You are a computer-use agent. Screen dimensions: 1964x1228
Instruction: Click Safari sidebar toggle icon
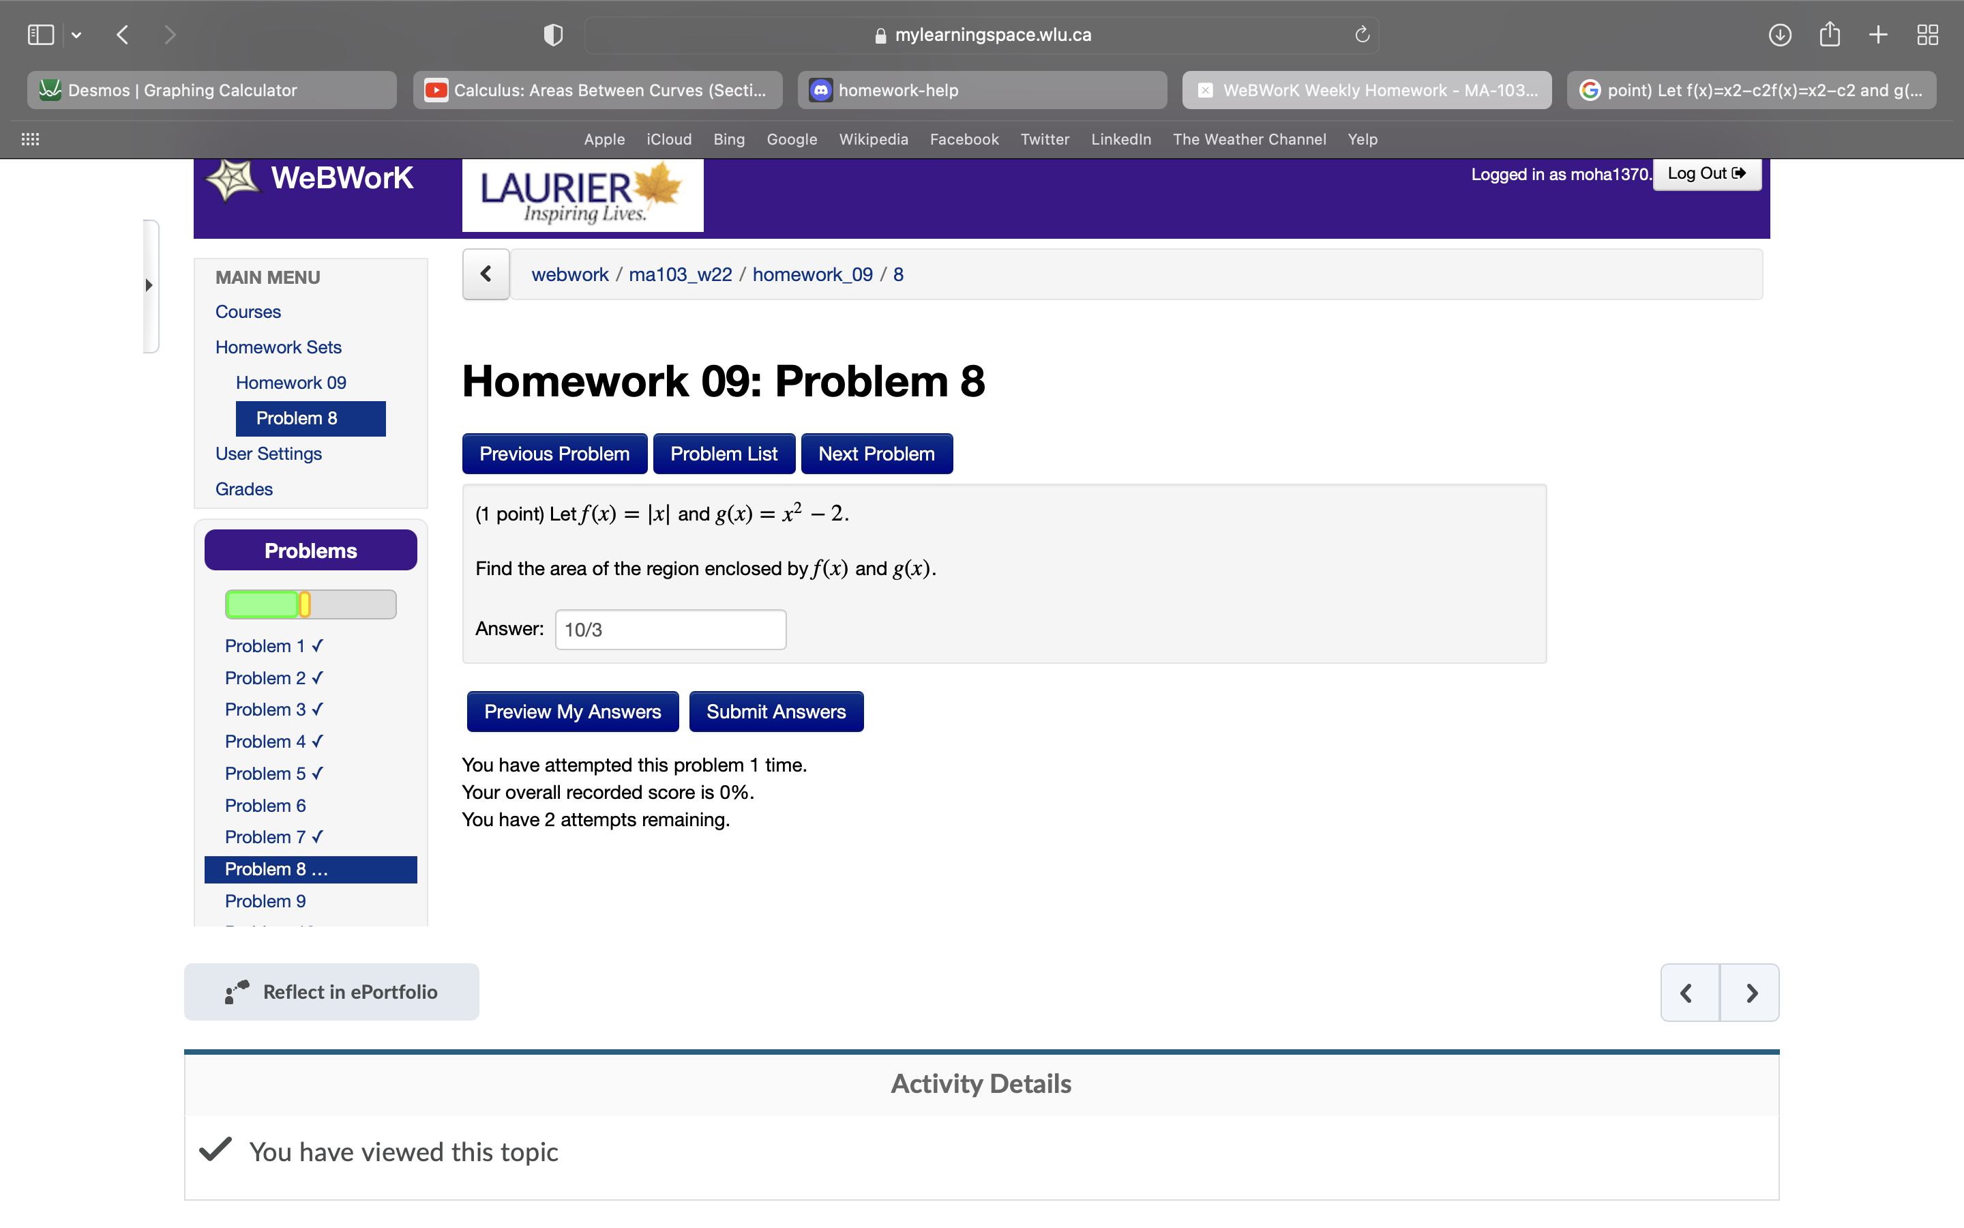[x=41, y=35]
